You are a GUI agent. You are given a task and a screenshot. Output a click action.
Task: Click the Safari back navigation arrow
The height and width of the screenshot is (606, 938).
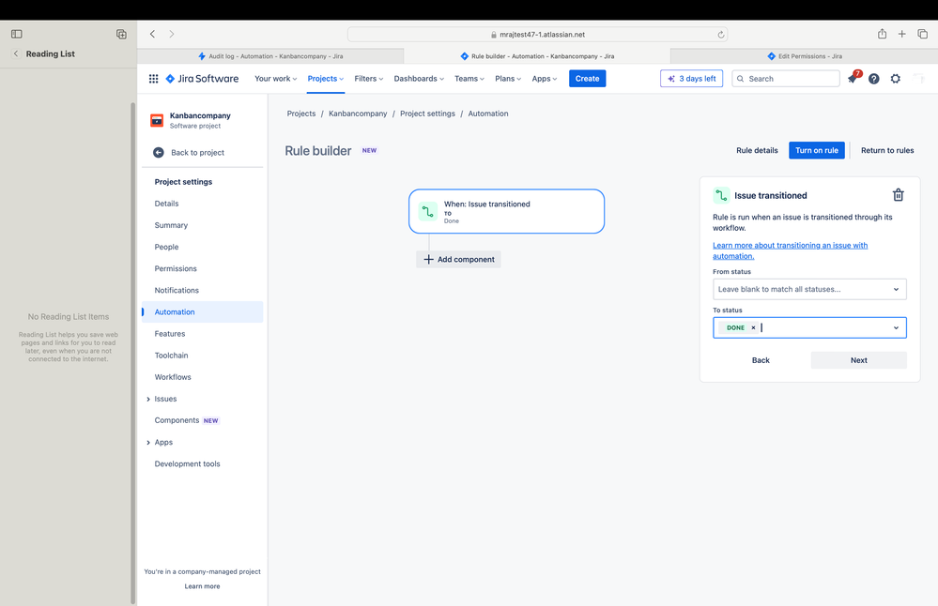coord(152,34)
